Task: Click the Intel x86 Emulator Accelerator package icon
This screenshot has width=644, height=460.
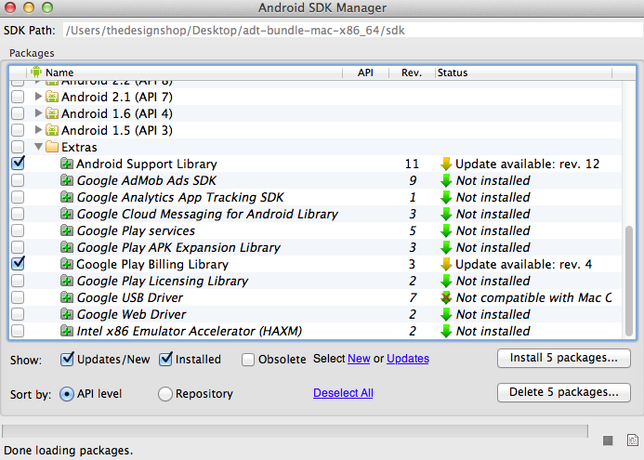Action: pos(67,331)
